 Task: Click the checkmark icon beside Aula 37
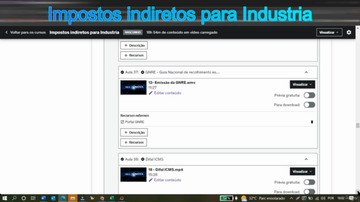122,72
